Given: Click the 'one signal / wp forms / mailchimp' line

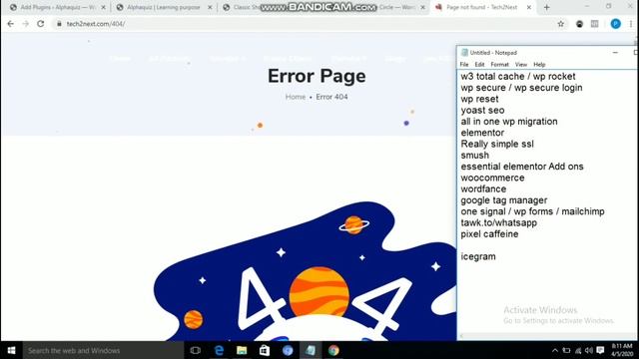Looking at the screenshot, I should (532, 211).
